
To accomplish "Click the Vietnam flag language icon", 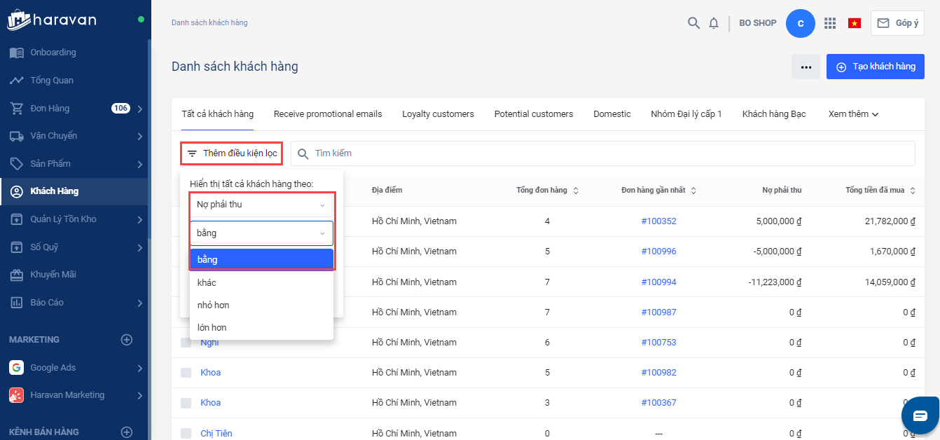I will (854, 23).
